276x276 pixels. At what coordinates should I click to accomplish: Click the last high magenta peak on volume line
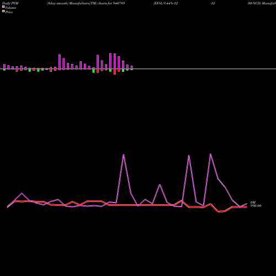[210, 154]
